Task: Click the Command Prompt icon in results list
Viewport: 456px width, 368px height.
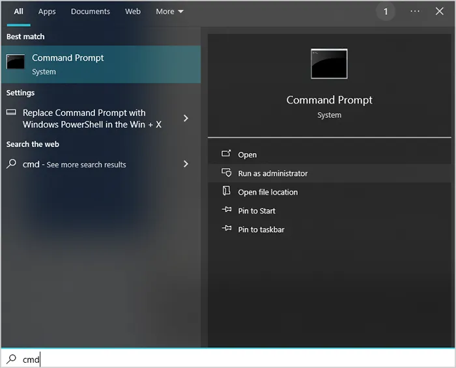Action: click(x=16, y=62)
